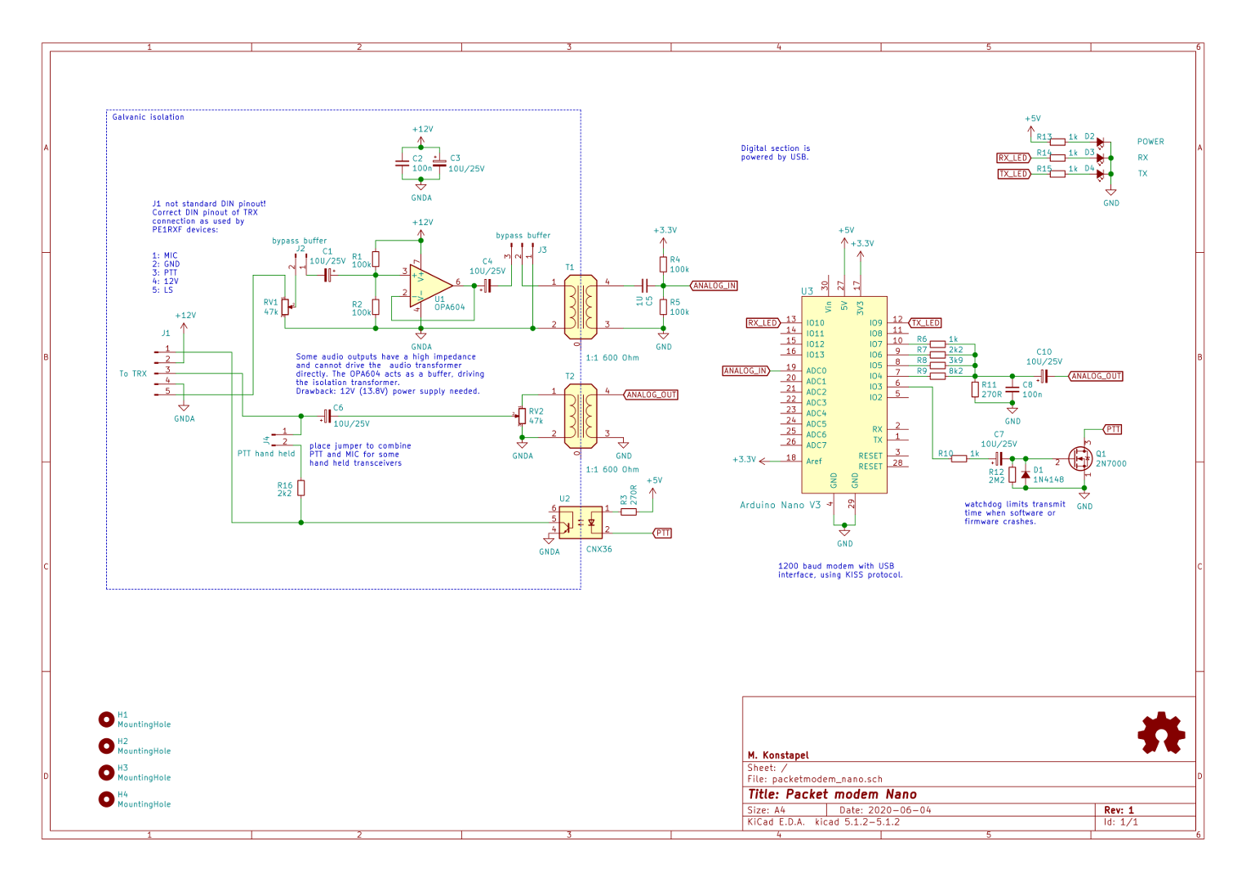Image resolution: width=1246 pixels, height=881 pixels.
Task: Click the R2 100k resistor symbol
Action: click(376, 308)
